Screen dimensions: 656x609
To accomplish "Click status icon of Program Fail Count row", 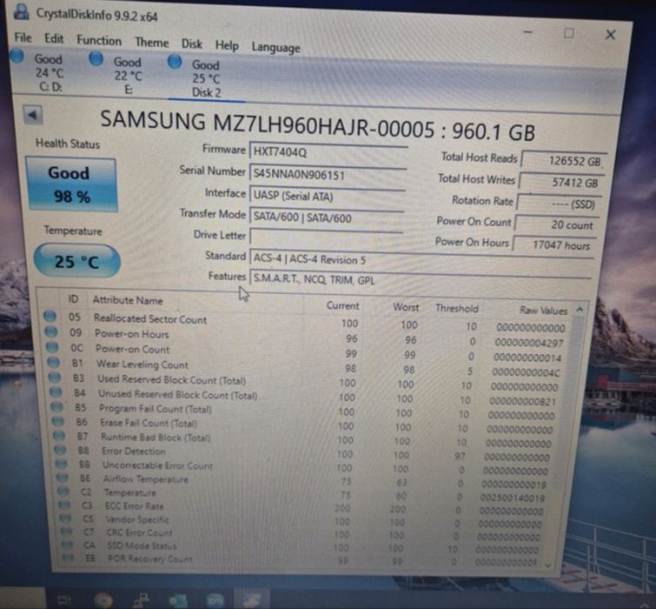I will coord(57,406).
